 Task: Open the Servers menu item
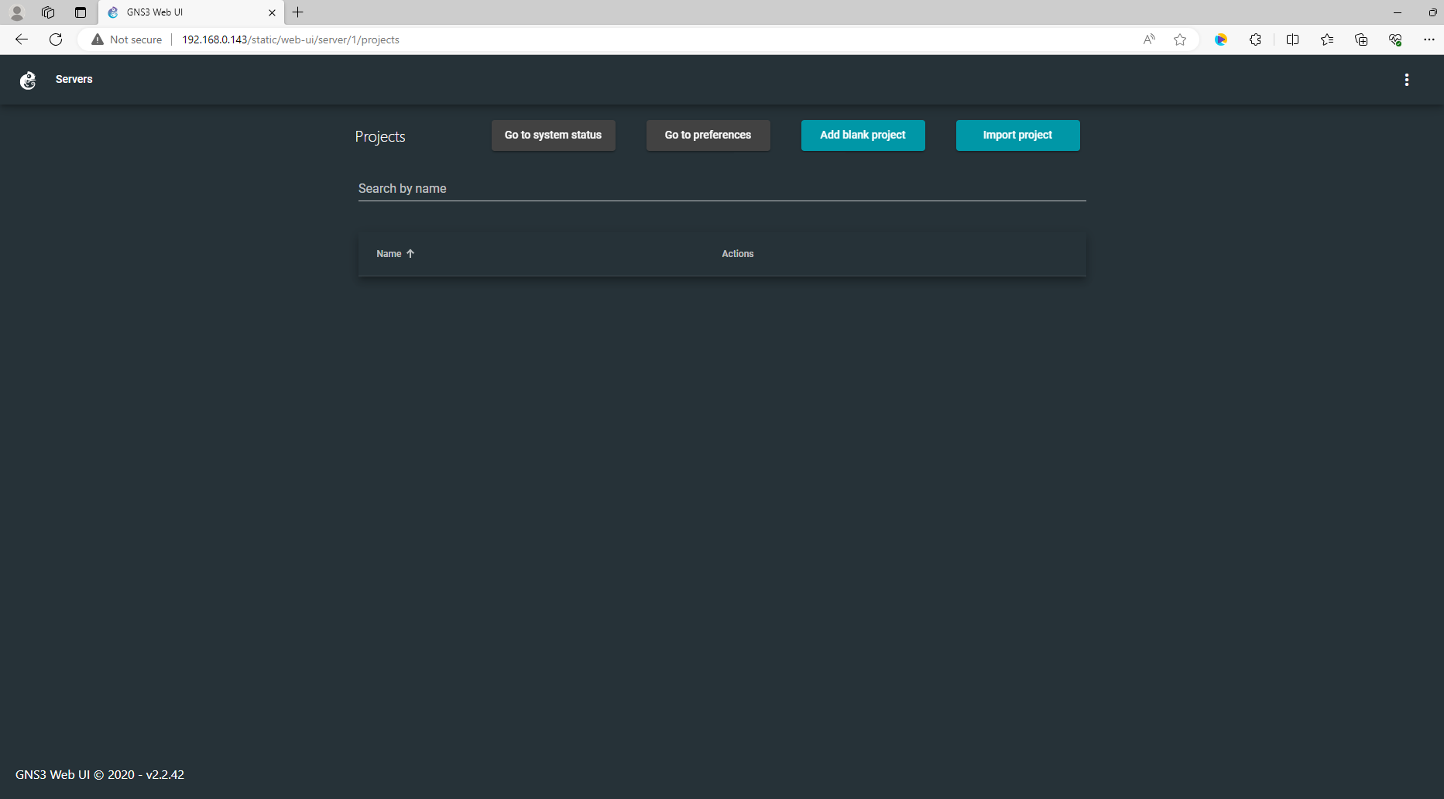pyautogui.click(x=74, y=79)
